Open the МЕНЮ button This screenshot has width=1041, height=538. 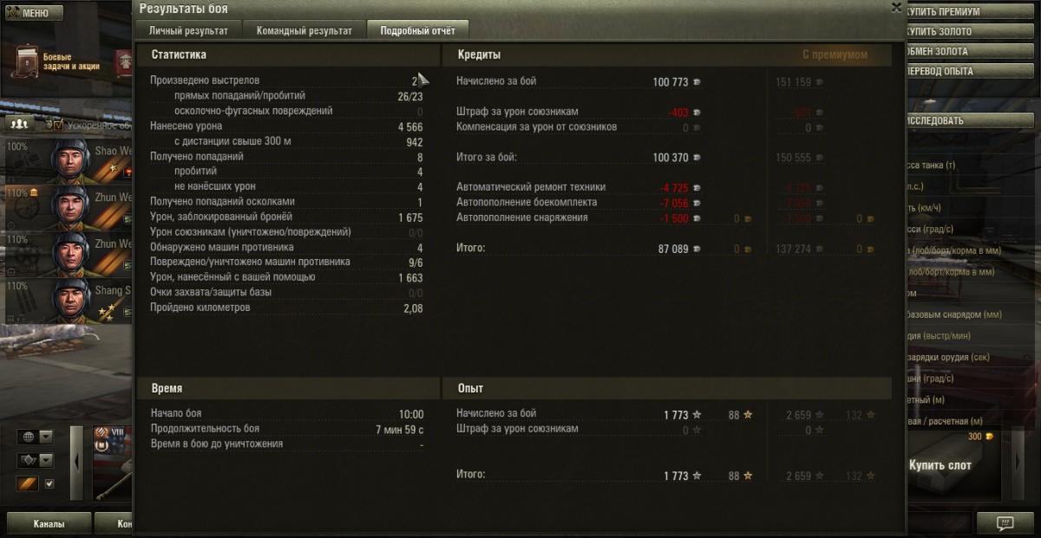click(34, 13)
